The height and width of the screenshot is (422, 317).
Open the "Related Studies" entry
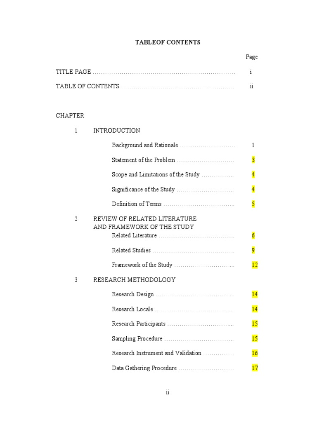[131, 250]
